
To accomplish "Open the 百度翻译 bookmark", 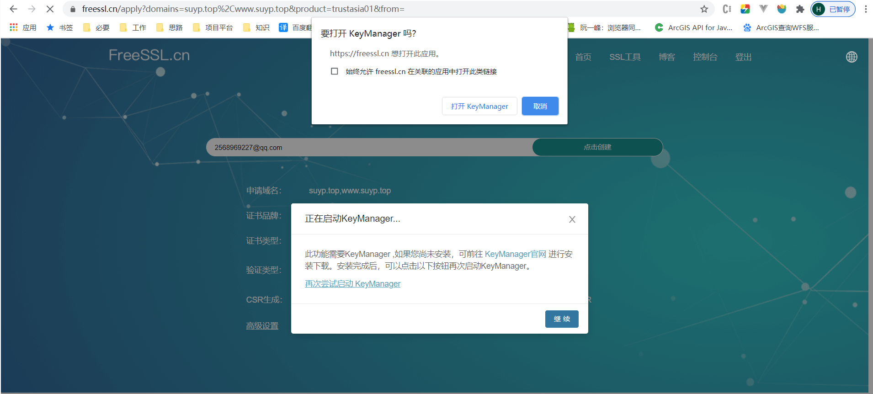I will click(x=295, y=27).
